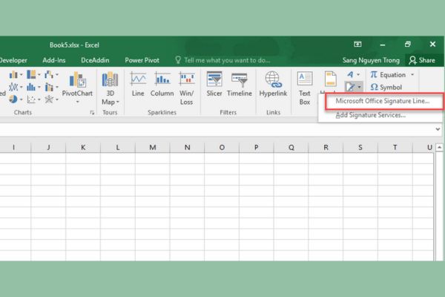Select column header T
Screen dimensions: 445x297
coord(395,147)
